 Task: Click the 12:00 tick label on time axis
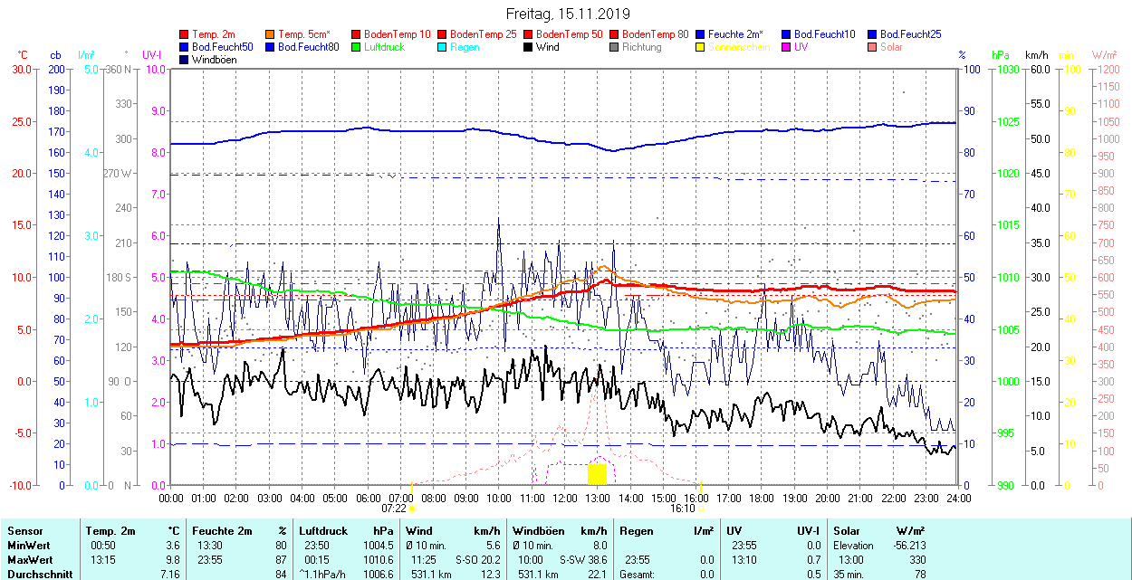point(565,498)
